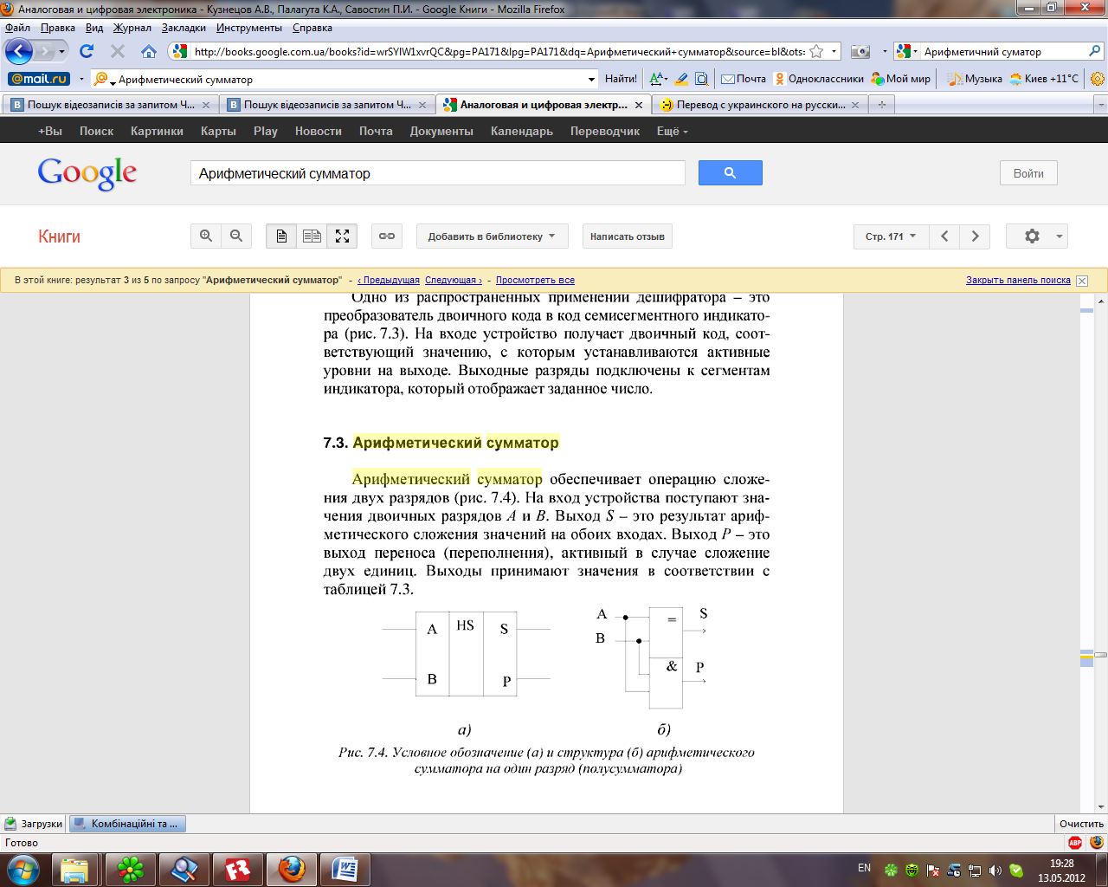Click the Следующая result link
Viewport: 1108px width, 887px height.
454,280
